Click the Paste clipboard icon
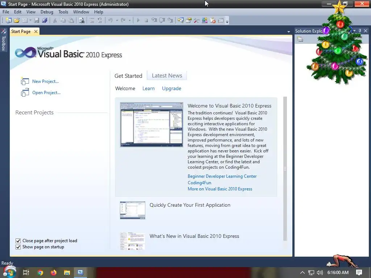The width and height of the screenshot is (371, 278). [71, 20]
